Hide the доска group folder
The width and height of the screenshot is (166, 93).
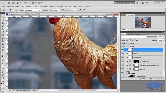(122, 46)
